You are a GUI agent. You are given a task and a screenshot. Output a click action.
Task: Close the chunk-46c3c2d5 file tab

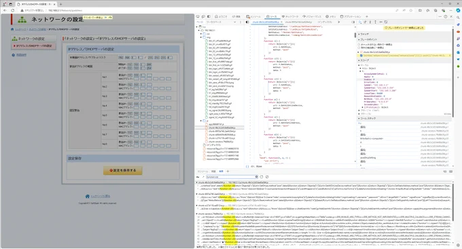coord(281,22)
